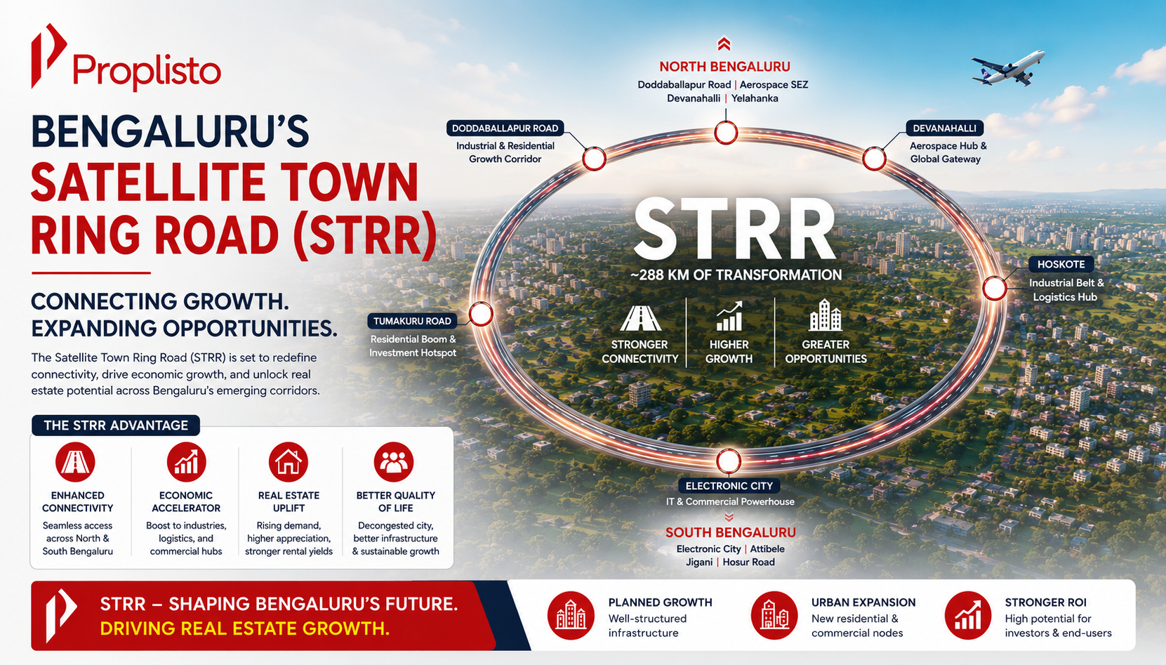Viewport: 1166px width, 665px height.
Task: Click 'High potential for investors & end-users' text
Action: pyautogui.click(x=1058, y=626)
